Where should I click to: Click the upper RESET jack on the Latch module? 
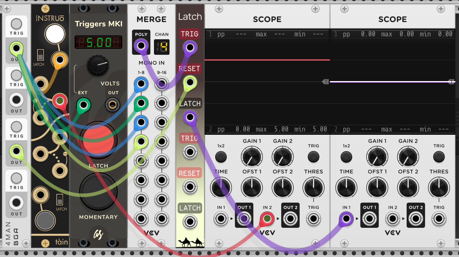(x=190, y=83)
